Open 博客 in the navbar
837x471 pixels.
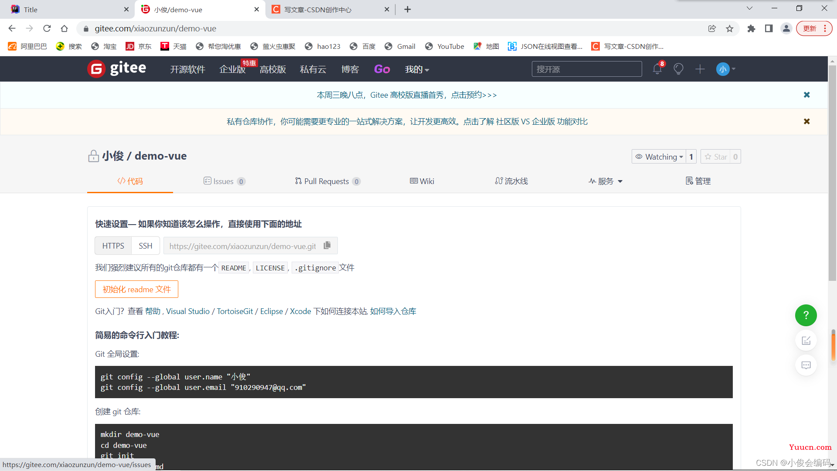pyautogui.click(x=350, y=69)
